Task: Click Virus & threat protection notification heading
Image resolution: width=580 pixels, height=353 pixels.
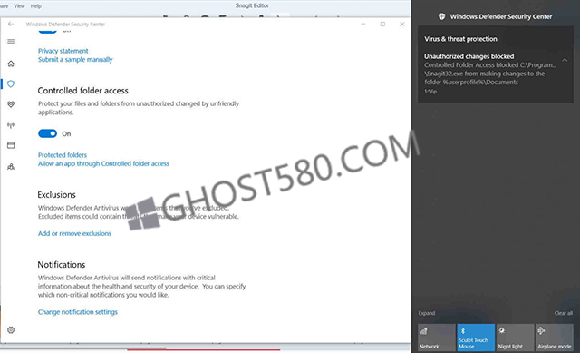Action: point(460,39)
